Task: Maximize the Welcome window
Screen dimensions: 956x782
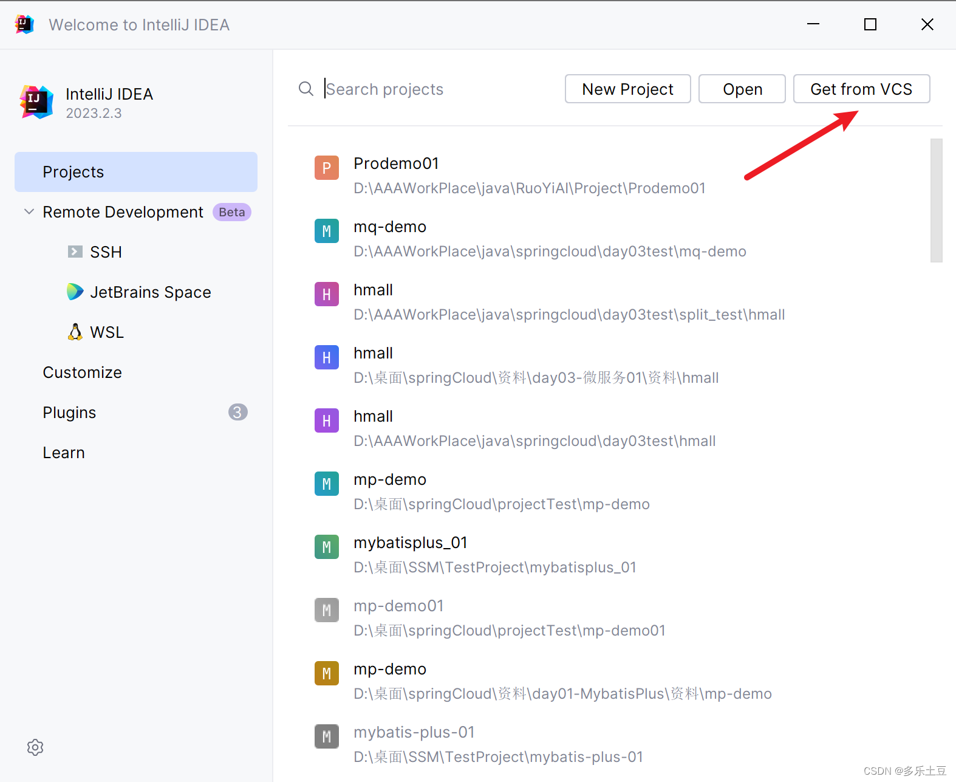Action: tap(870, 24)
